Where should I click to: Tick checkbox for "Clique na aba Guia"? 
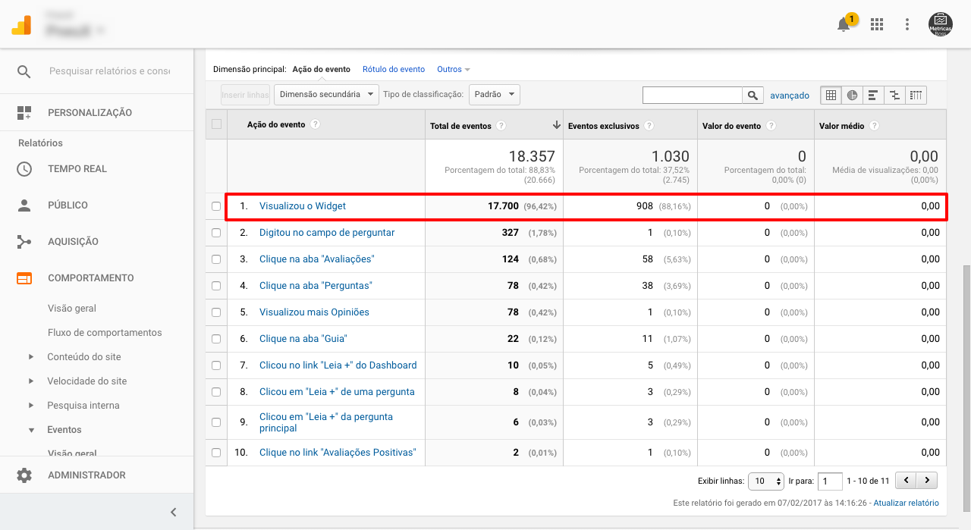(216, 339)
